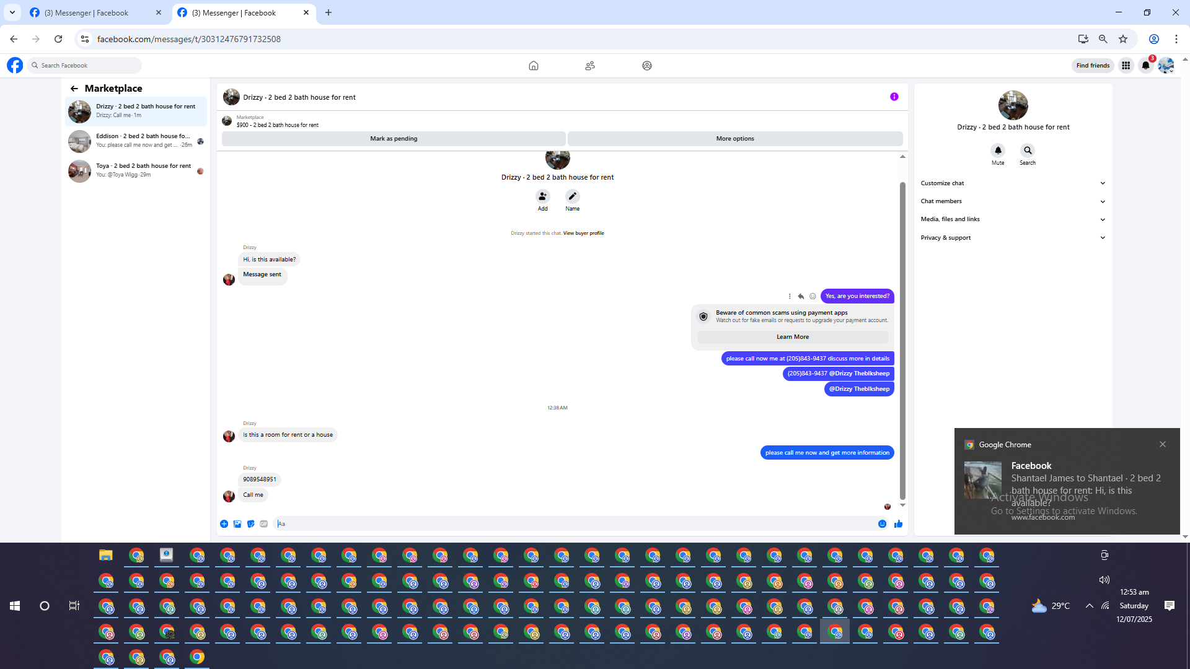Image resolution: width=1190 pixels, height=669 pixels.
Task: Expand the Privacy & support section
Action: click(x=1013, y=238)
